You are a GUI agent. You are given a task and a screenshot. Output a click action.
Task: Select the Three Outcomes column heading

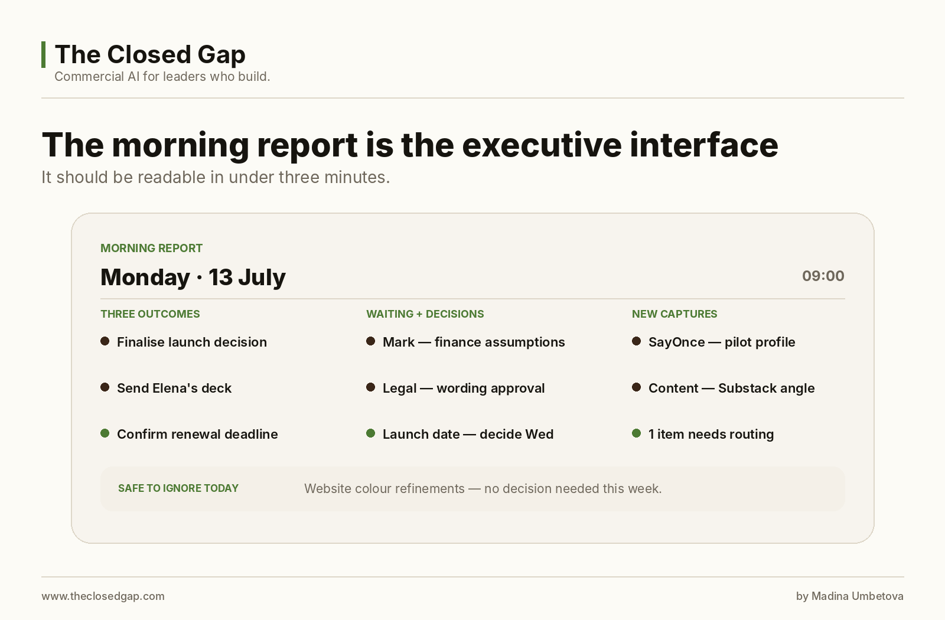point(150,314)
